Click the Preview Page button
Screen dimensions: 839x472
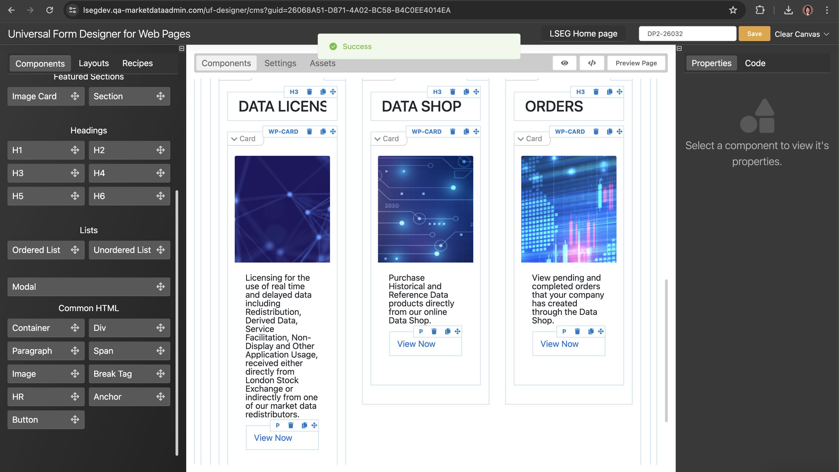636,63
